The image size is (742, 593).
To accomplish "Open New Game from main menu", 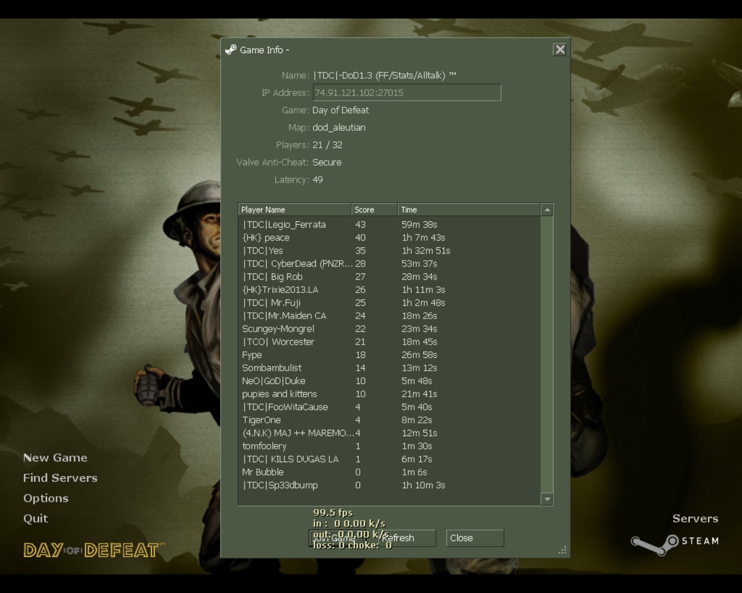I will pyautogui.click(x=55, y=457).
